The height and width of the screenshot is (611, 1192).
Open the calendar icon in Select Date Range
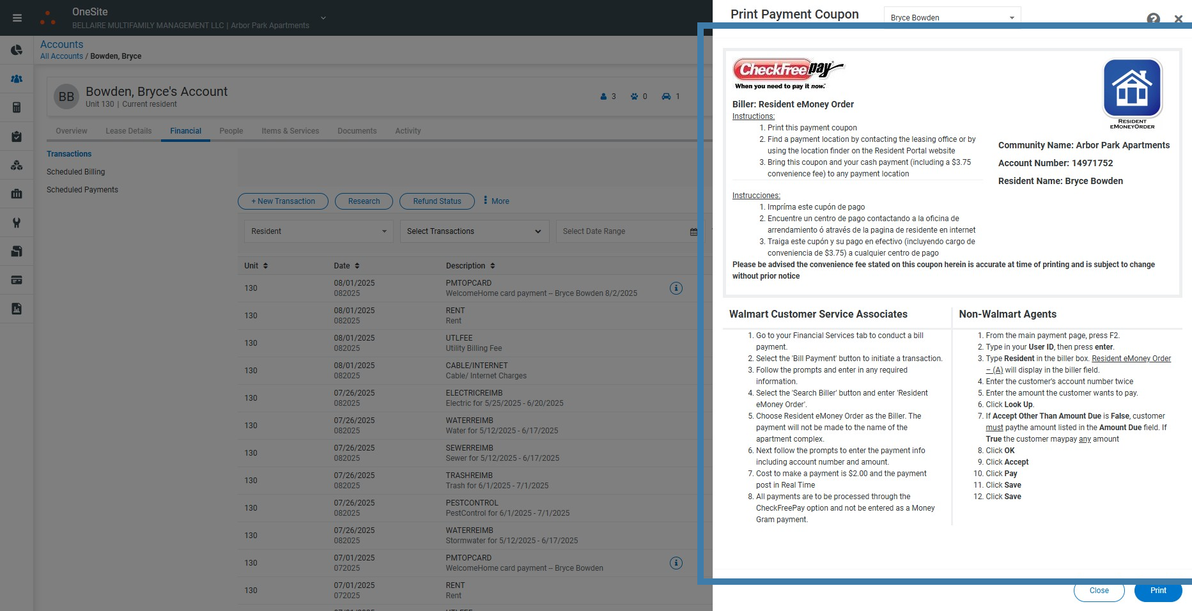(x=693, y=232)
